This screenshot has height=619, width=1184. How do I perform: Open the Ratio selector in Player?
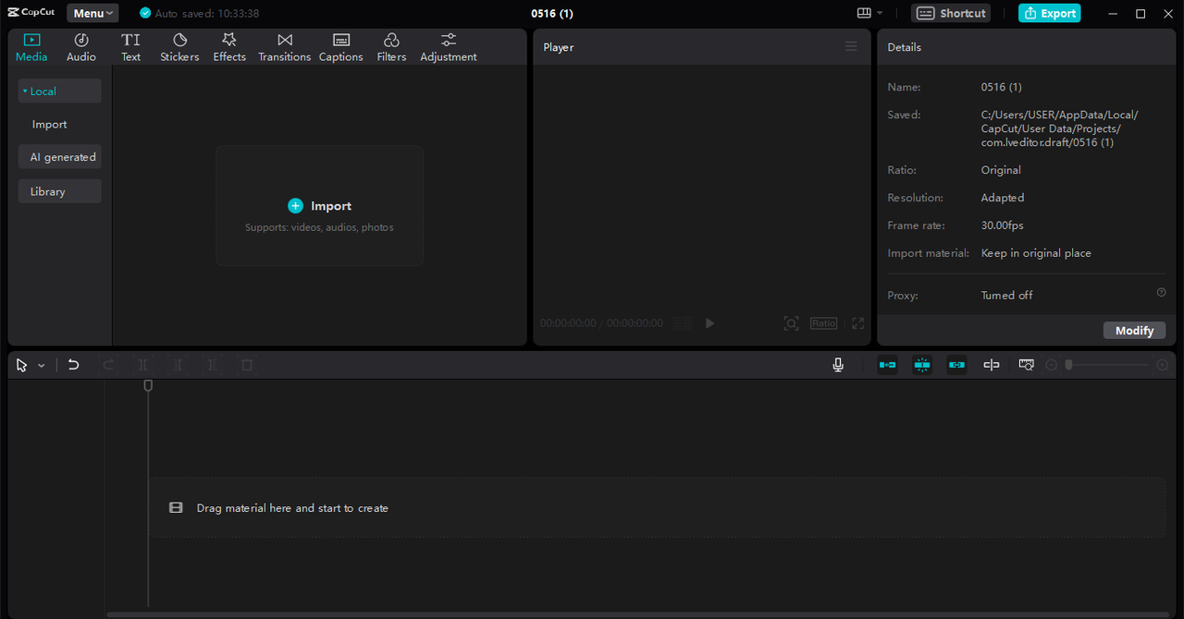pos(823,323)
